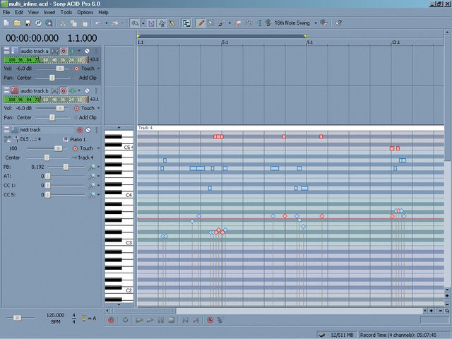
Task: Click the Piano 1 program selector
Action: tap(75, 140)
